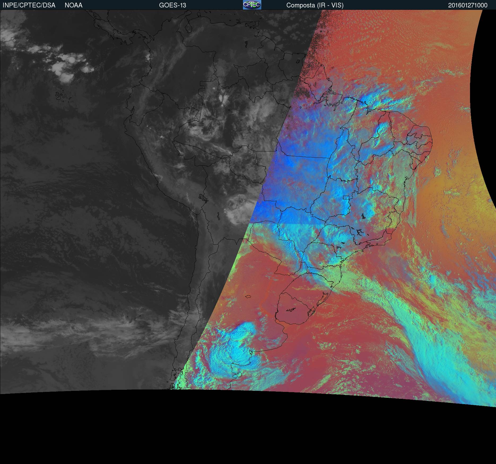Select the Composta (IR - VIS) title

coord(315,5)
